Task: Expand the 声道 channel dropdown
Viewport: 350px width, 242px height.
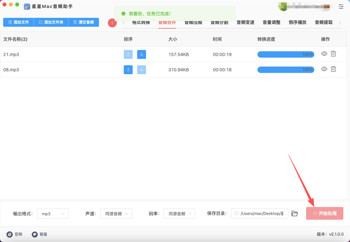Action: click(116, 214)
